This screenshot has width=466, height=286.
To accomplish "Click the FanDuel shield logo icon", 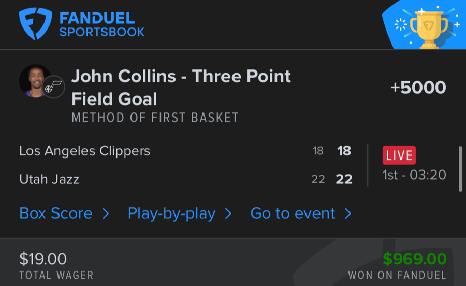I will [36, 24].
